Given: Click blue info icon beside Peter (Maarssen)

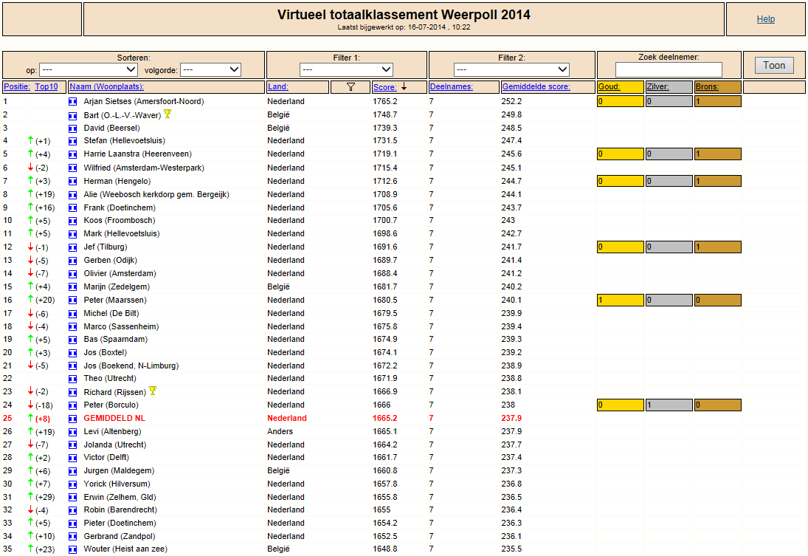Looking at the screenshot, I should (x=72, y=301).
